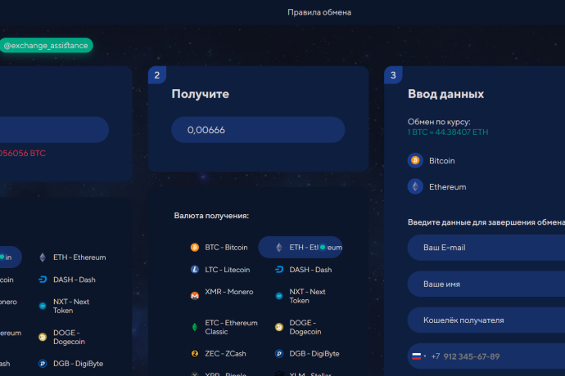Click the Bitcoin icon in the Ввод данных panel

415,160
